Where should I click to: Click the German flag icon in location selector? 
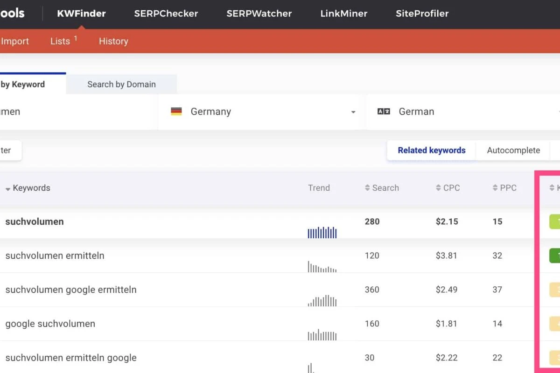coord(176,111)
